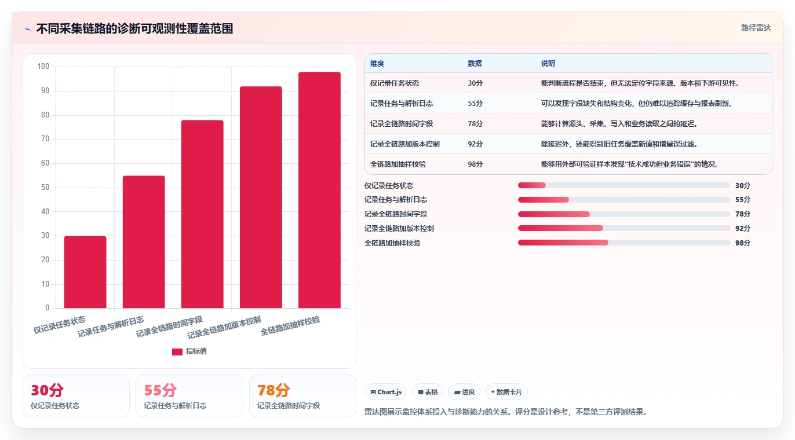Click the 92分 progress value label
Image resolution: width=795 pixels, height=440 pixels.
coord(743,229)
